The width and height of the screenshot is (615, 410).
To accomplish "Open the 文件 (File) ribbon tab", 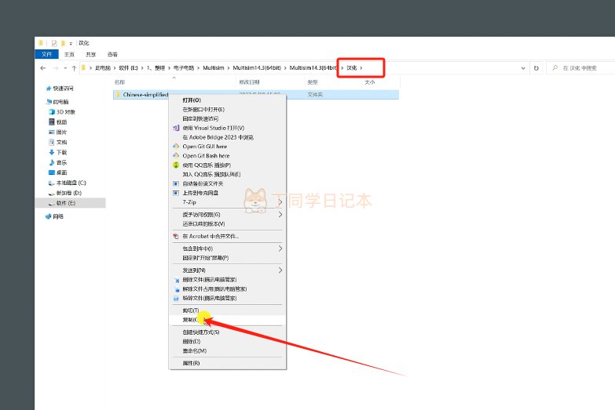I will tap(46, 54).
